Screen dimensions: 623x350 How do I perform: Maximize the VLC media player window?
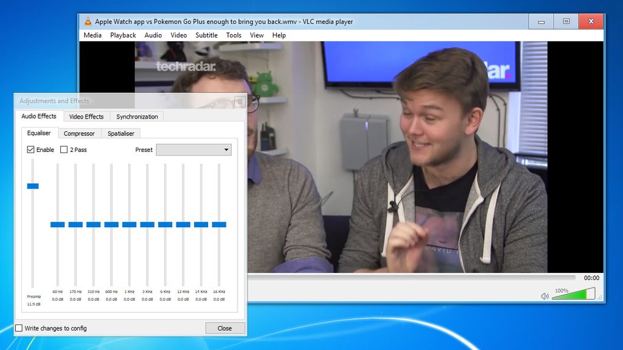click(566, 21)
